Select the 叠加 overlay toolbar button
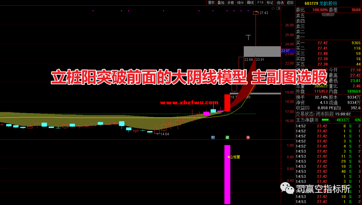The image size is (362, 205). [x=221, y=3]
